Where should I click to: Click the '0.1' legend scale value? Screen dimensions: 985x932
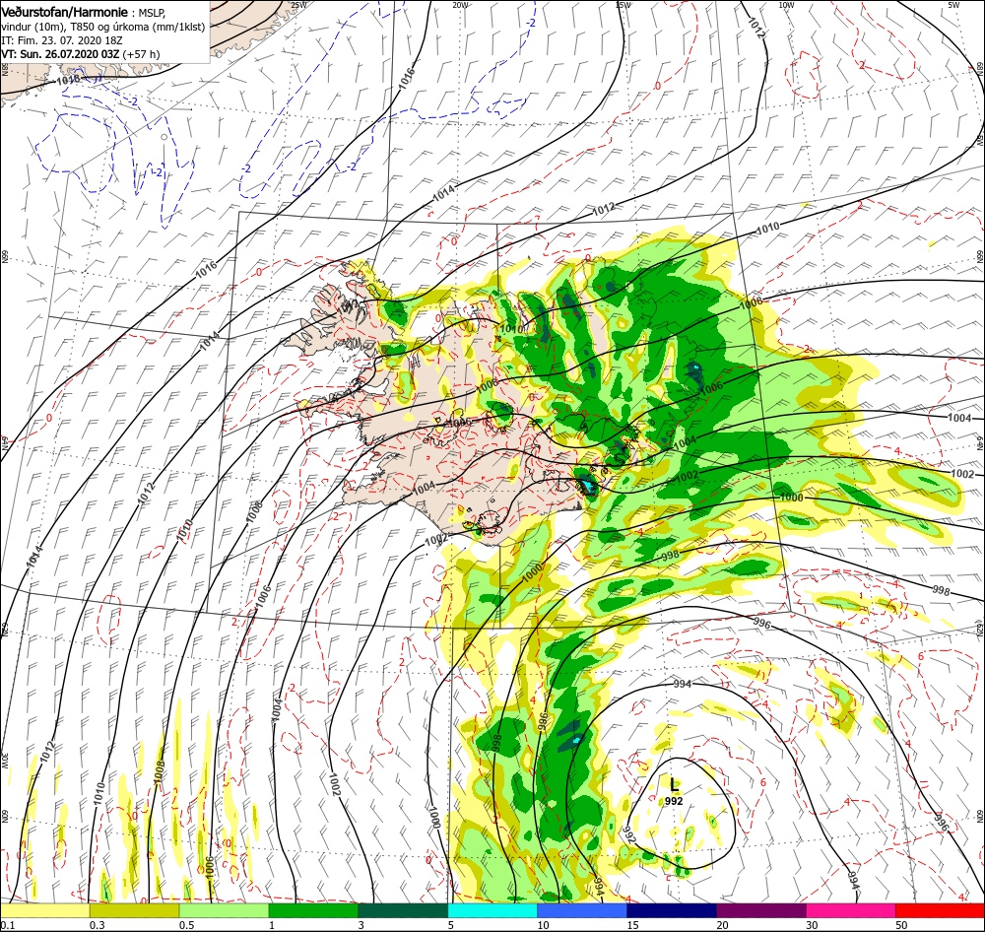click(8, 925)
